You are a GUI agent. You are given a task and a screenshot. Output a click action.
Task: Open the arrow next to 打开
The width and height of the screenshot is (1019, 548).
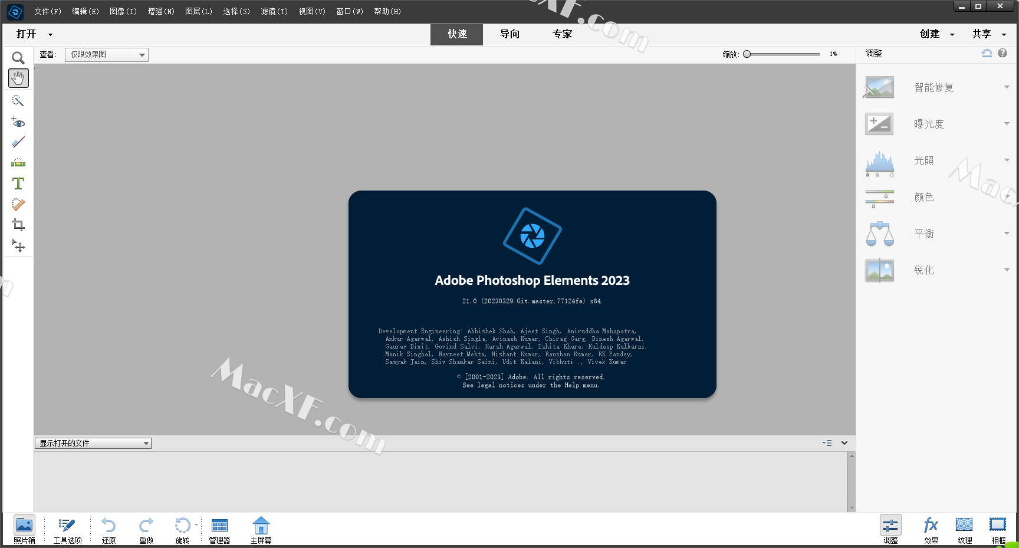[50, 35]
